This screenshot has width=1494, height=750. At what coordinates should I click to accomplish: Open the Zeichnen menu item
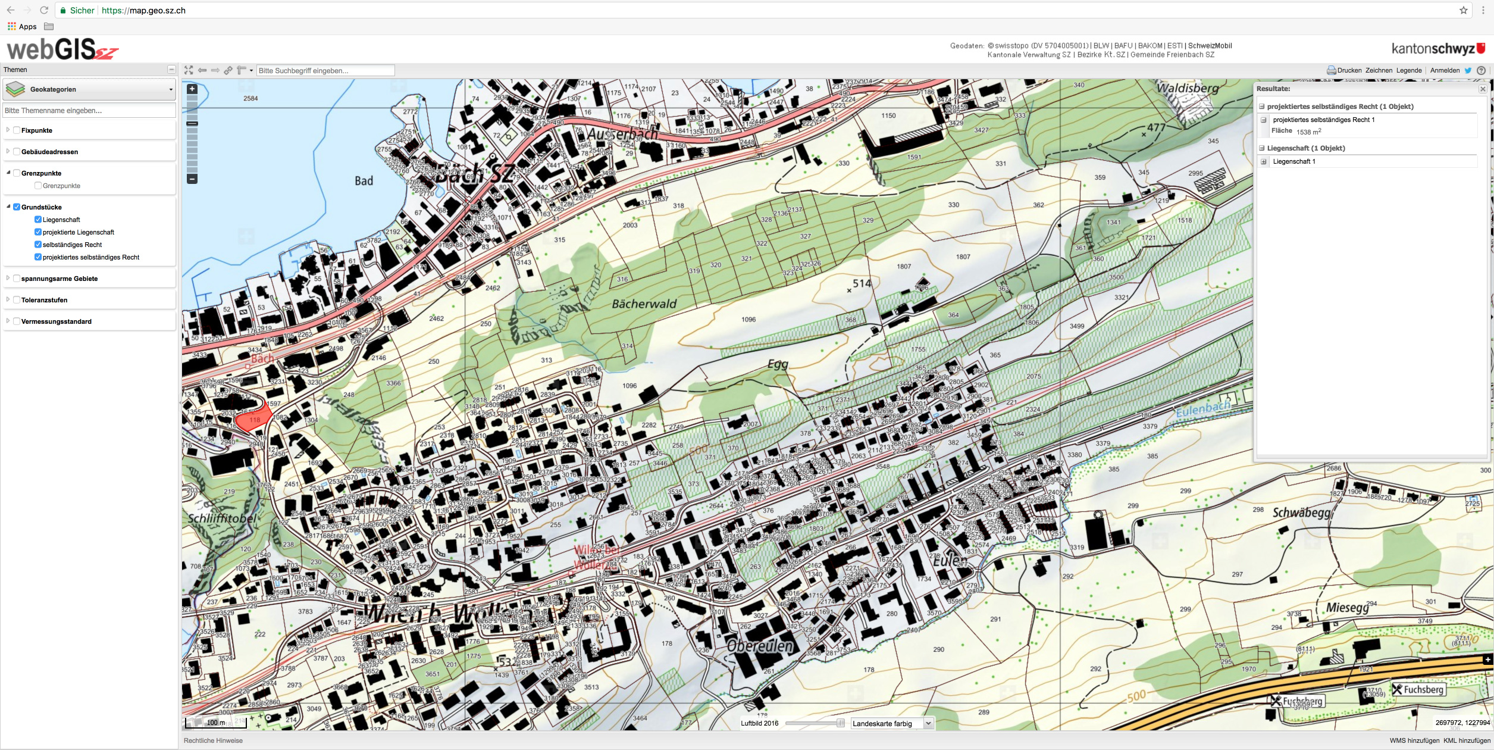pos(1379,70)
